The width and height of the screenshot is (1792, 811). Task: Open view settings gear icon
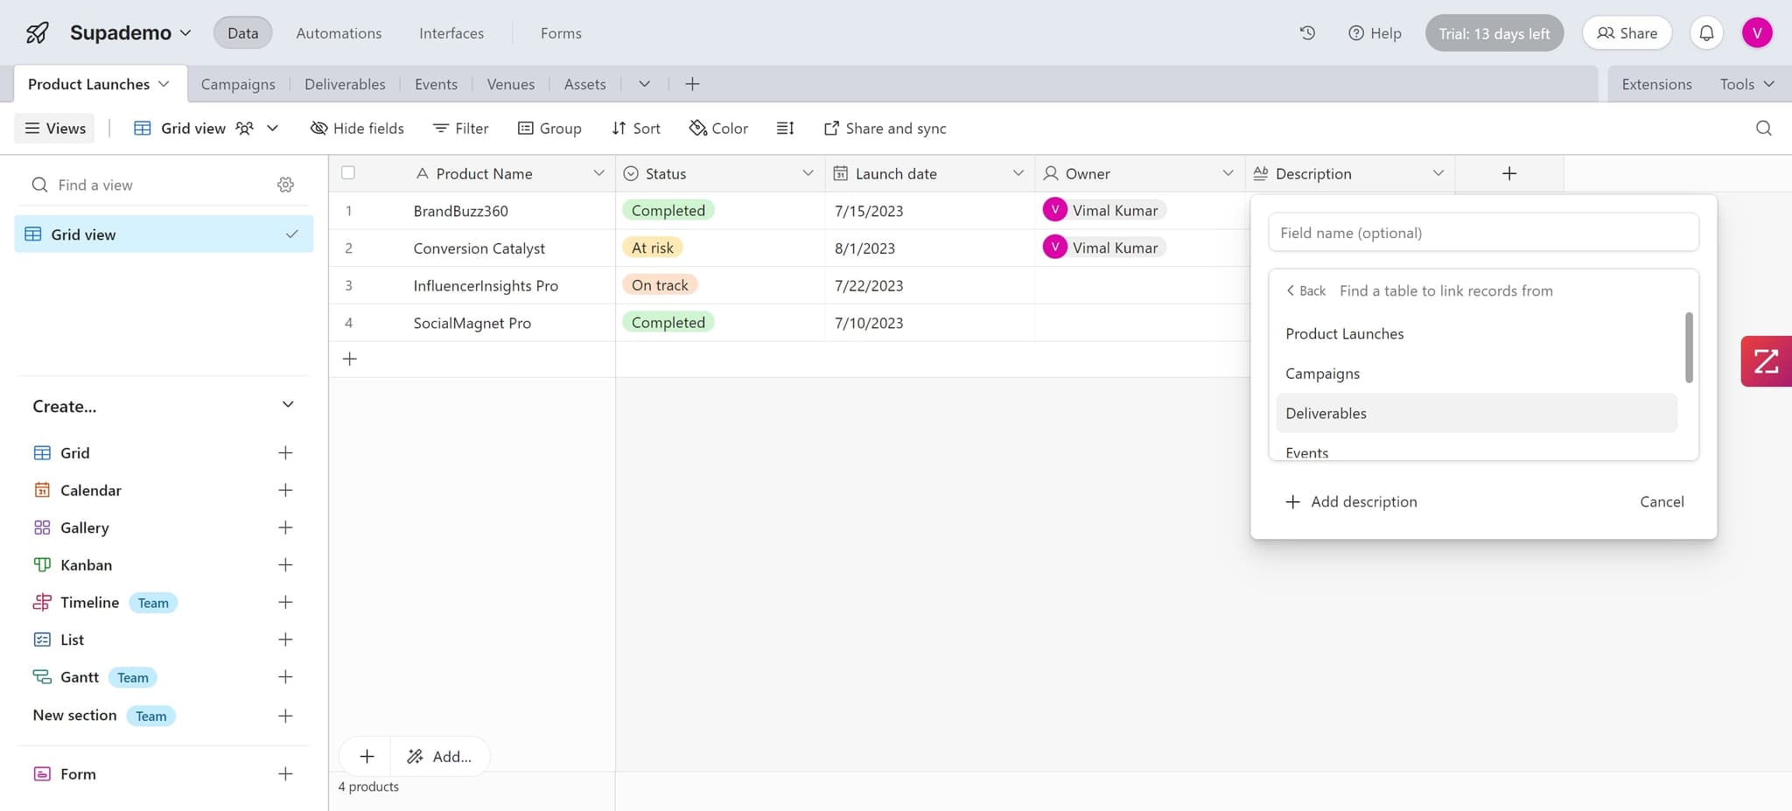click(x=285, y=185)
